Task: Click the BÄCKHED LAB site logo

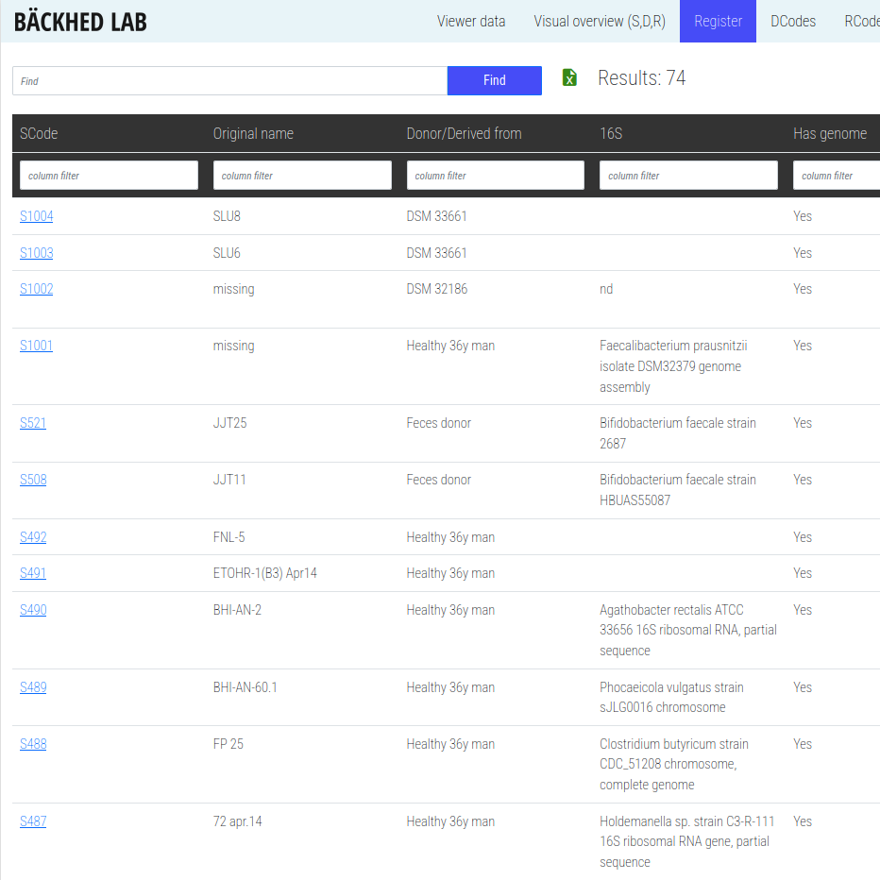Action: coord(80,21)
